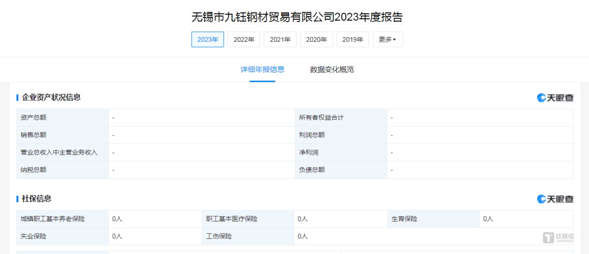The image size is (589, 254).
Task: Click the 所有者权益合计 cell label
Action: (321, 118)
